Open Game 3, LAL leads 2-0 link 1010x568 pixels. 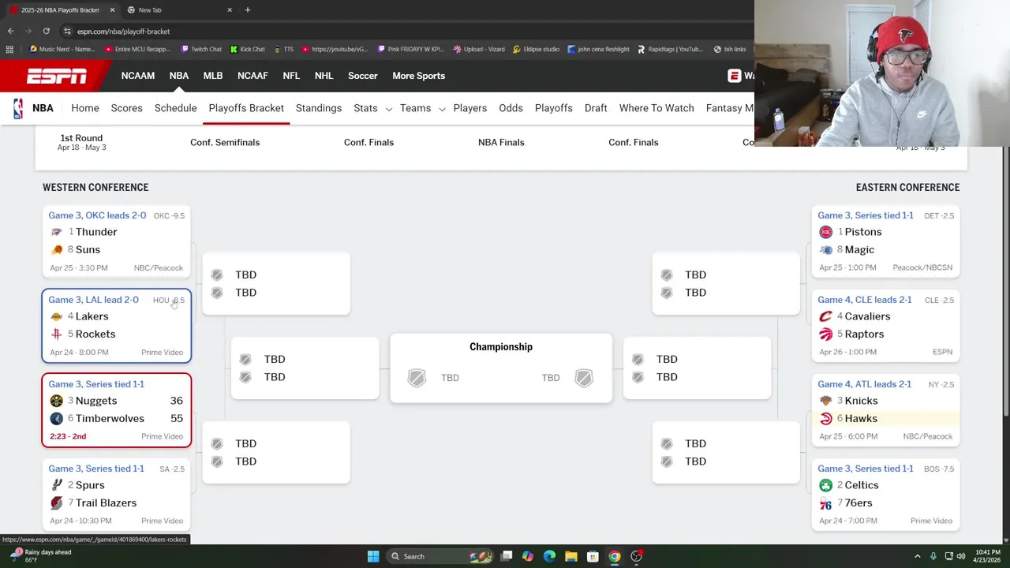93,300
